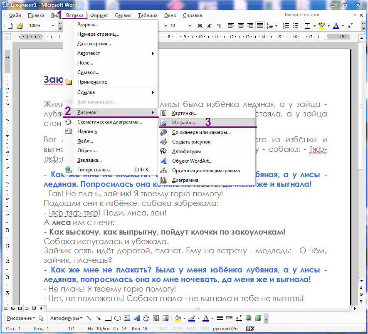The width and height of the screenshot is (368, 334).
Task: Click the shadow style icon
Action: pos(248,318)
